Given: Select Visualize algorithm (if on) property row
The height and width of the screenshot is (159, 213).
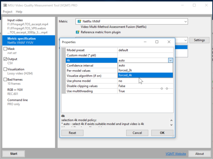Looking at the screenshot, I should coord(91,76).
